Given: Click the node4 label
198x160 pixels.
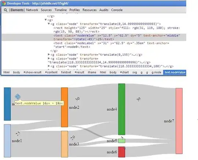Looking at the screenshot, I should coord(112,109).
